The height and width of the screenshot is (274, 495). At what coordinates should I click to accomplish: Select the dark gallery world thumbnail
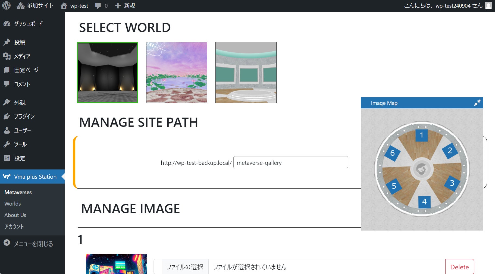coord(107,73)
